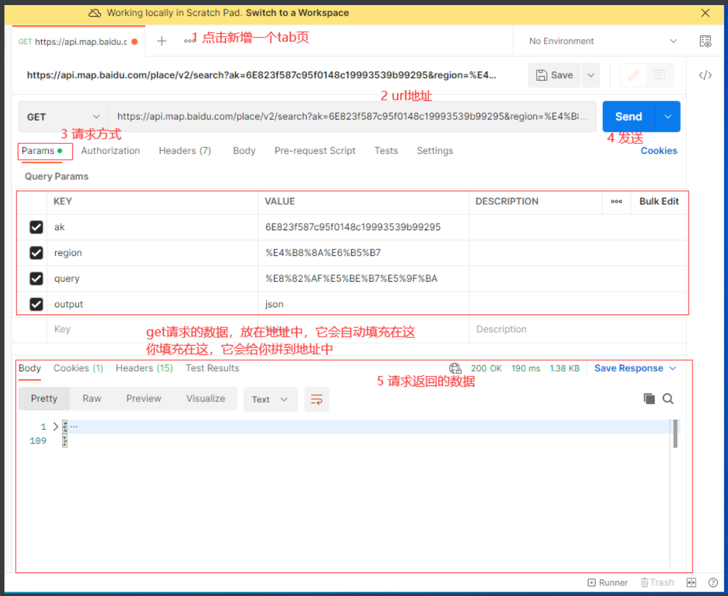Click the query value cell
The image size is (728, 596).
(x=363, y=278)
